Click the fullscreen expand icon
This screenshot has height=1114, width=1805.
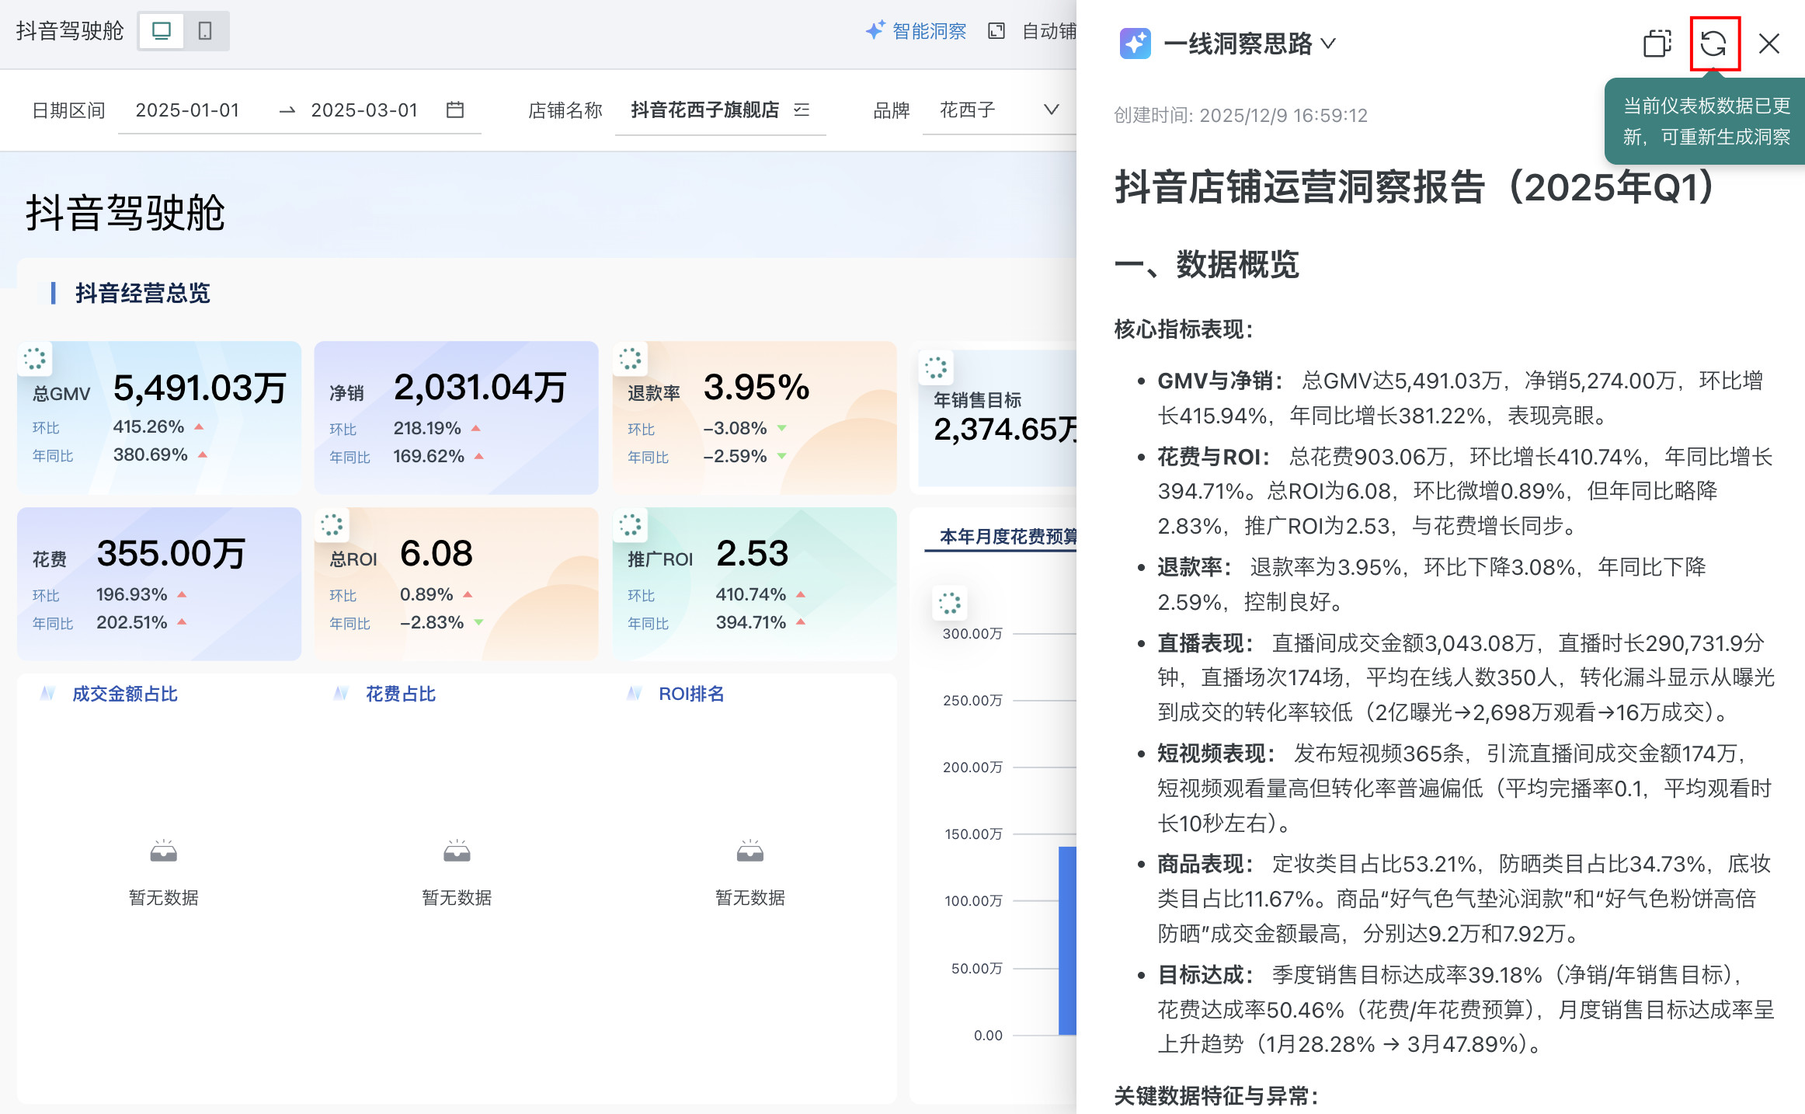[x=996, y=31]
